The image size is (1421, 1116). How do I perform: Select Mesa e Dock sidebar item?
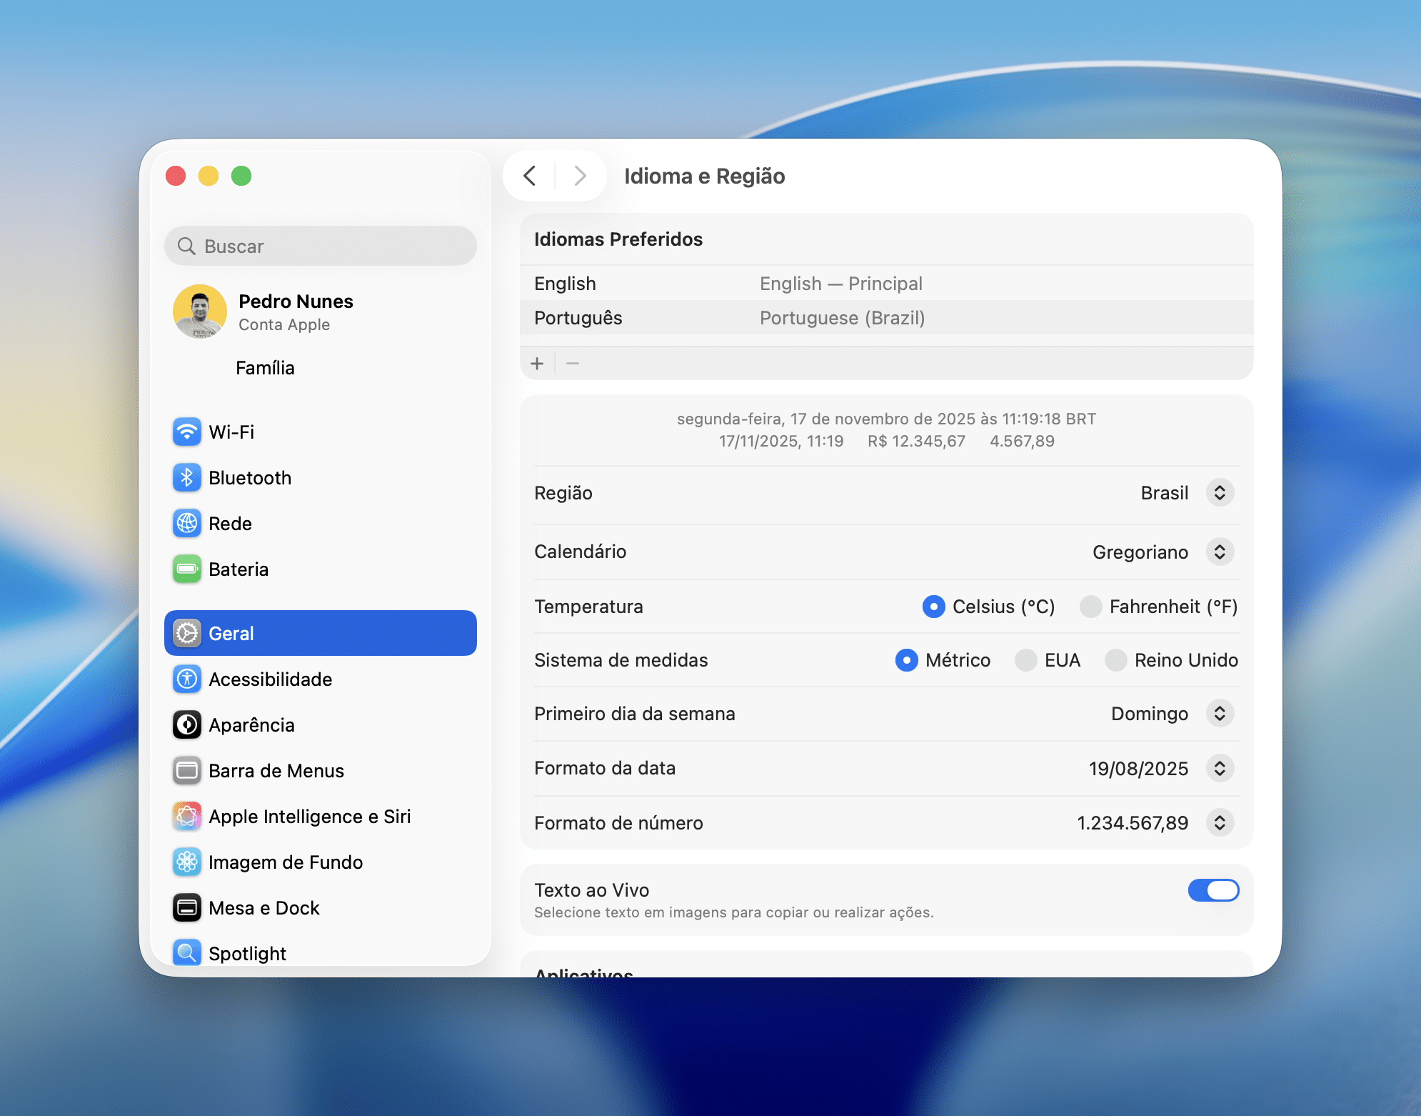(x=263, y=907)
